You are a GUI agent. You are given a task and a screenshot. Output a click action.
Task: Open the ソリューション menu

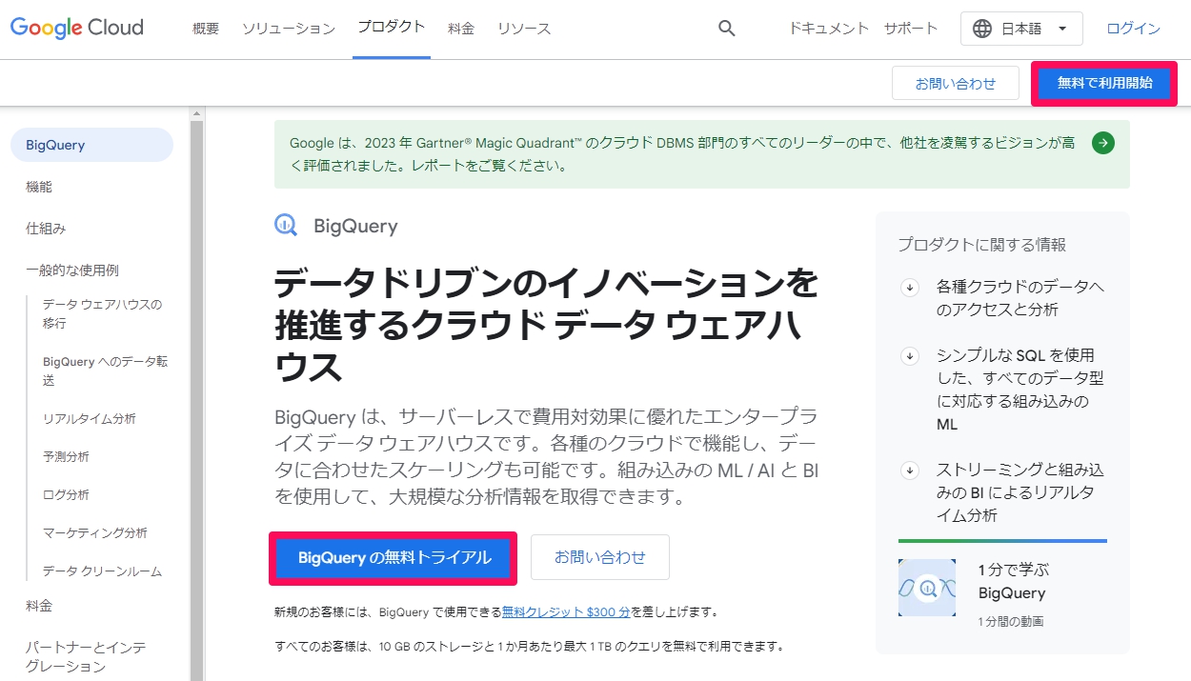(289, 29)
